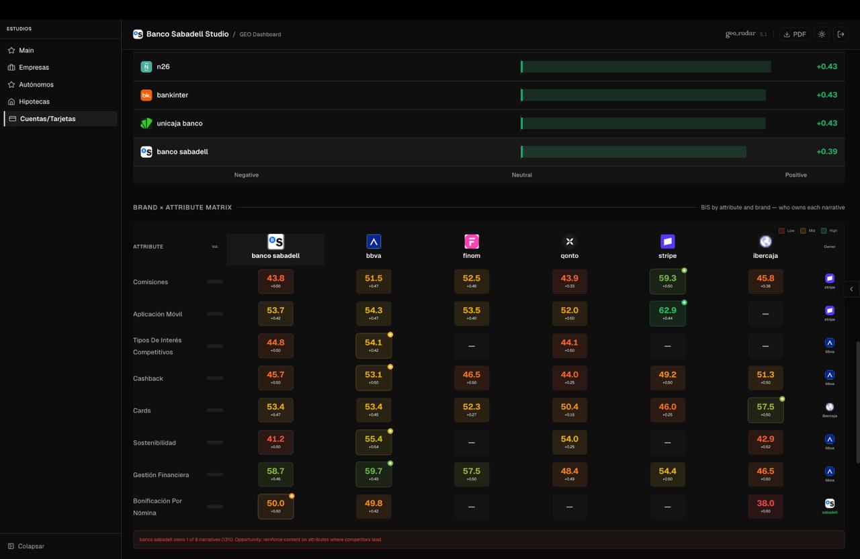Click the High legend swatch
The image size is (860, 559).
tap(824, 230)
